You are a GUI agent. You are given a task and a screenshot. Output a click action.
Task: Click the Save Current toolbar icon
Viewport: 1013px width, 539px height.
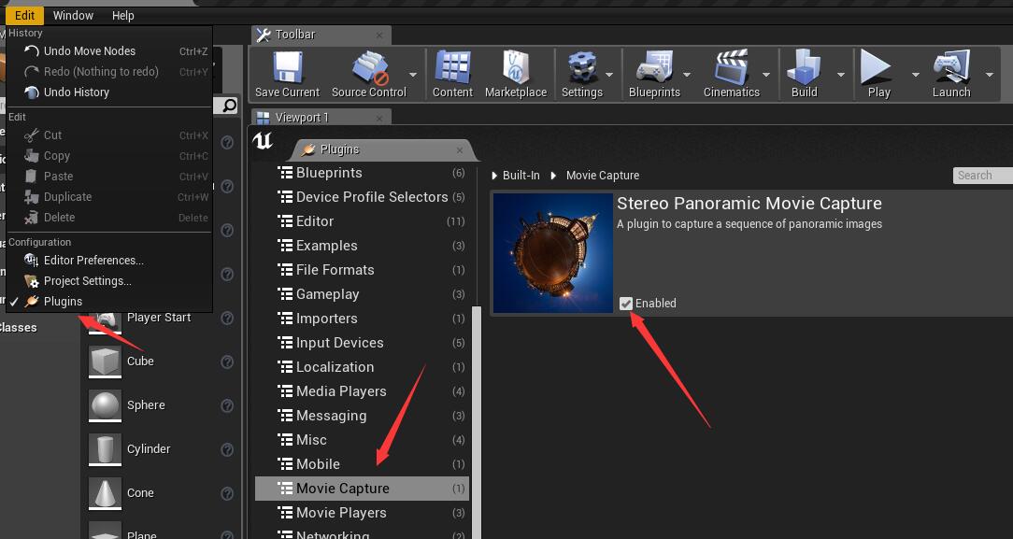click(x=287, y=68)
